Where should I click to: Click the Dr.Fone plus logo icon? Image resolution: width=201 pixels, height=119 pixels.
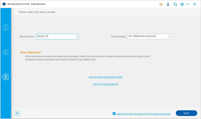(x=4, y=4)
